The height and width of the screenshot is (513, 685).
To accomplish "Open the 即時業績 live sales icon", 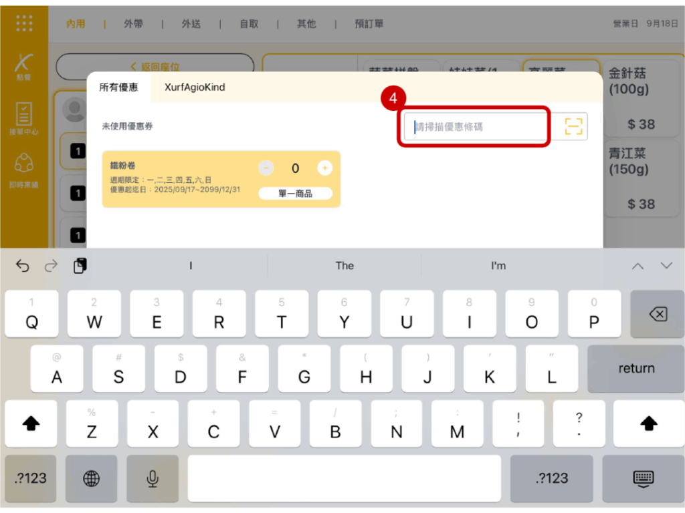I will (24, 169).
